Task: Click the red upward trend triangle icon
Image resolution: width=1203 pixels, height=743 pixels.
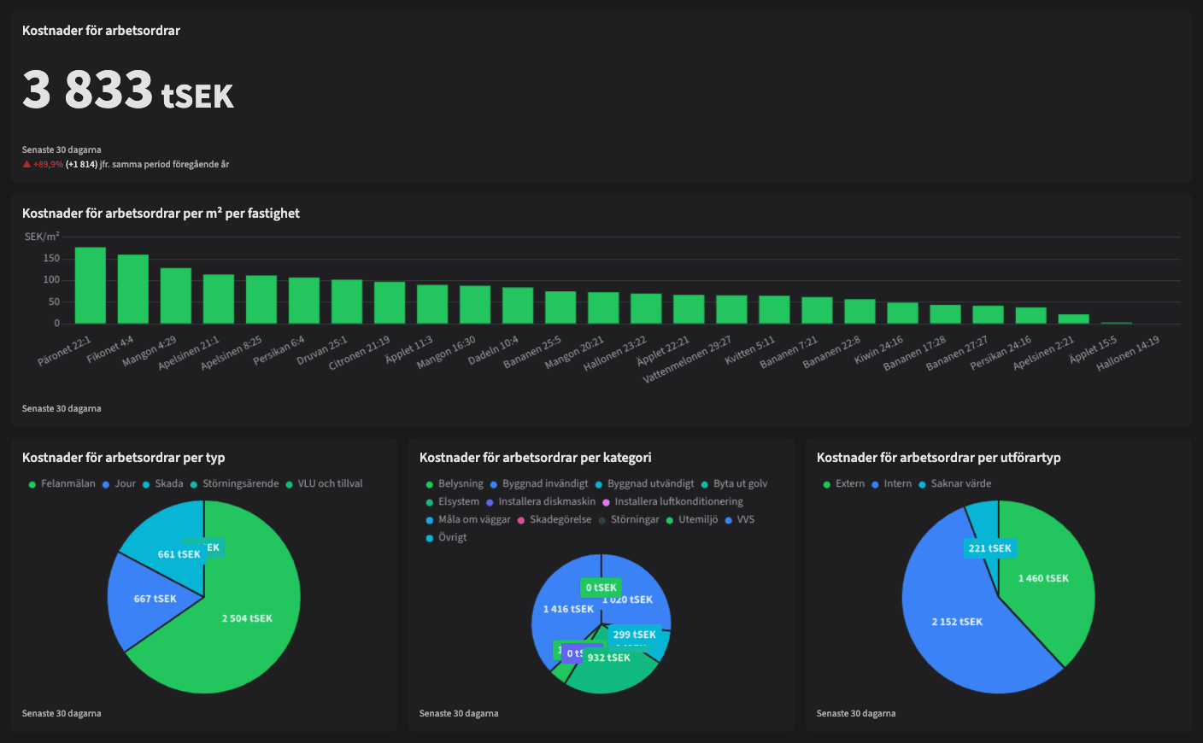Action: 26,164
